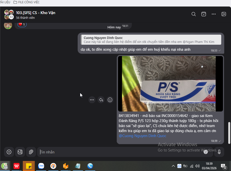Image resolution: width=231 pixels, height=171 pixels.
Task: Open Zalo from taskbar
Action: (41, 166)
